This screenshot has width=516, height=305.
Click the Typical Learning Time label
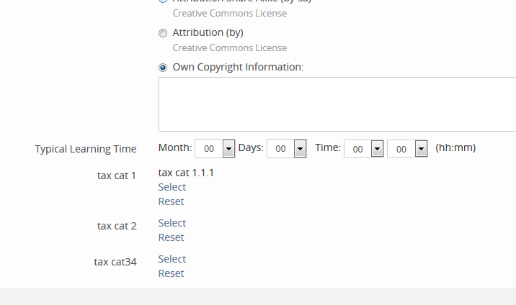pos(86,149)
